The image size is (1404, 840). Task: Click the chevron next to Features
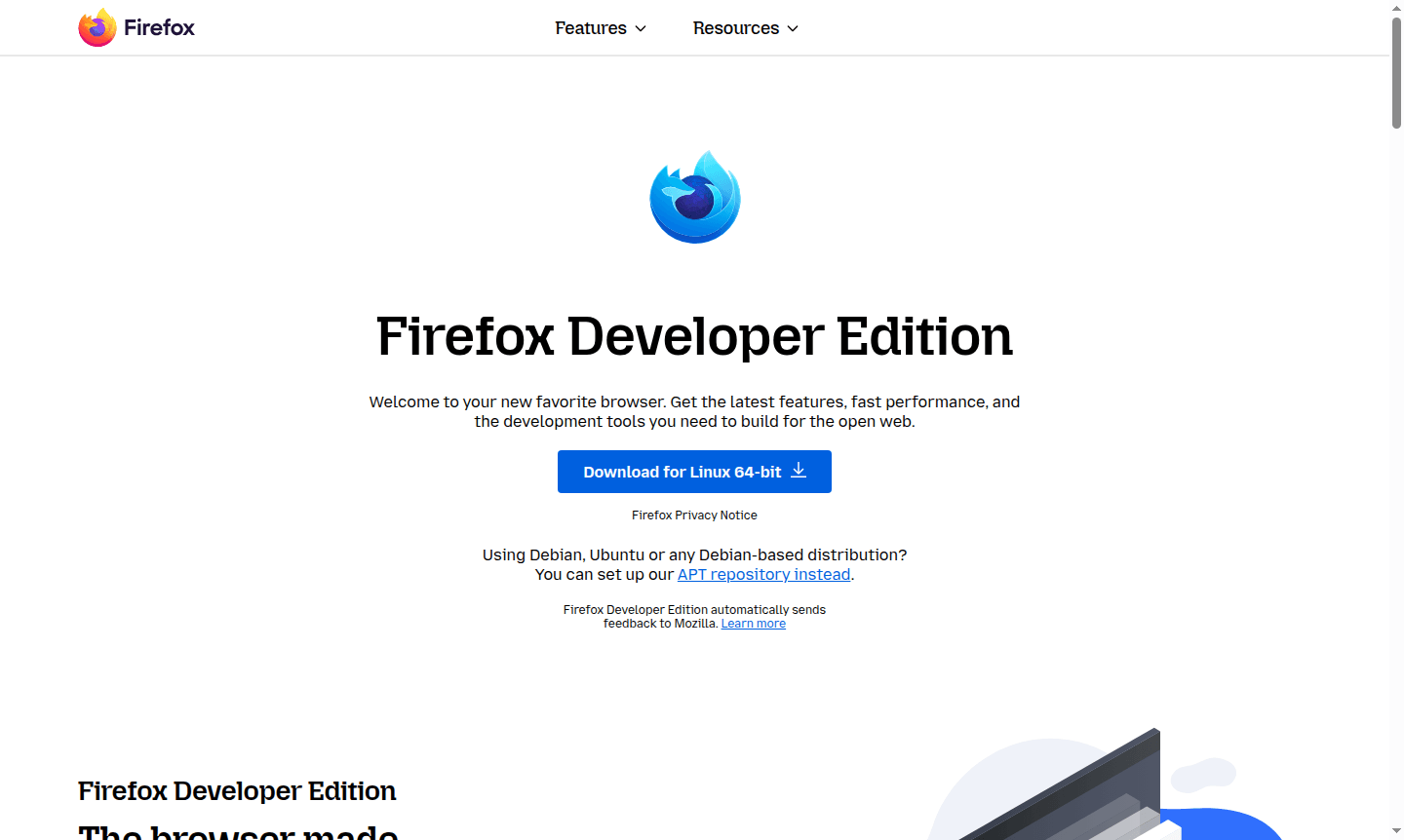coord(640,28)
